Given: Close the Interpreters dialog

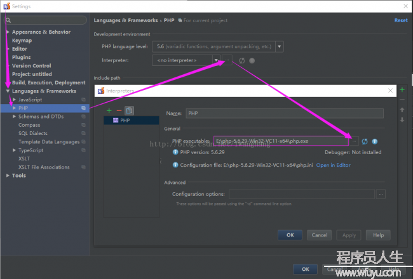Looking at the screenshot, I should pyautogui.click(x=390, y=91).
